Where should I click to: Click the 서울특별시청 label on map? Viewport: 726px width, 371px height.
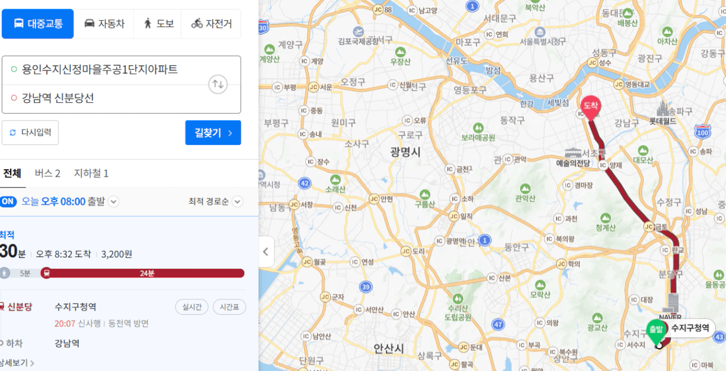(543, 42)
